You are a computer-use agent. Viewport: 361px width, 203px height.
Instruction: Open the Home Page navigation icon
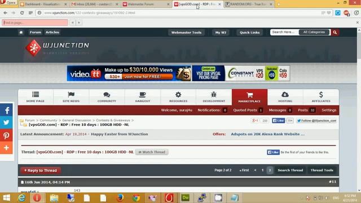coord(36,97)
